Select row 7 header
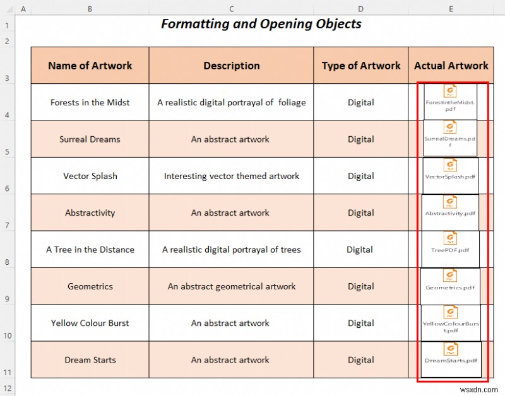 coord(7,213)
